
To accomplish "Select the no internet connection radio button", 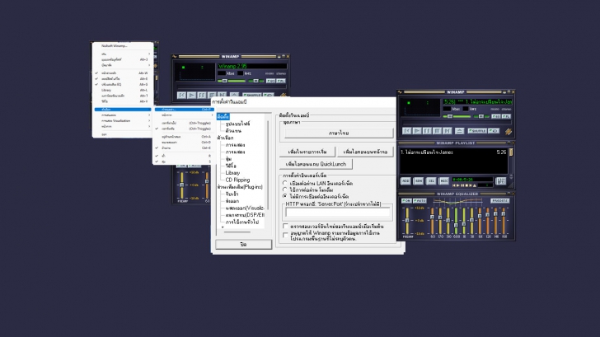I will [284, 196].
